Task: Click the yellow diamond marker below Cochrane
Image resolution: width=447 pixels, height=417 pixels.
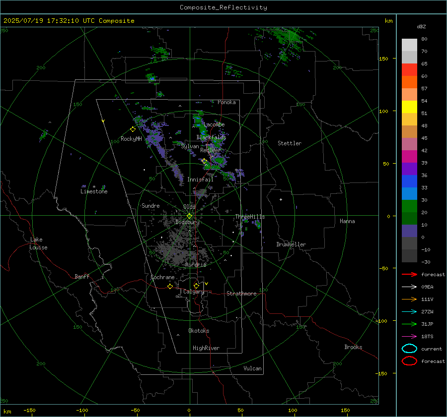Action: coord(170,286)
